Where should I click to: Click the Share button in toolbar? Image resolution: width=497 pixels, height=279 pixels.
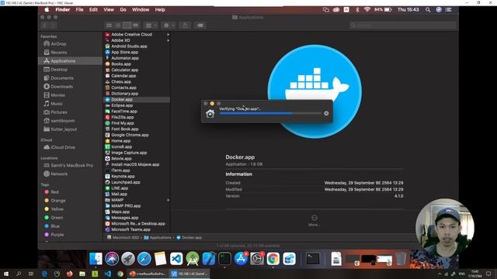(x=185, y=26)
